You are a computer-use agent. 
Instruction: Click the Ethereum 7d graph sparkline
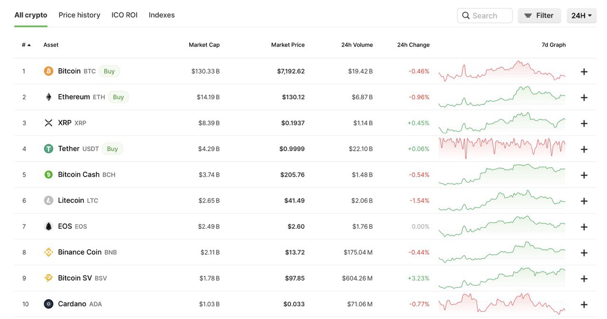tap(502, 97)
